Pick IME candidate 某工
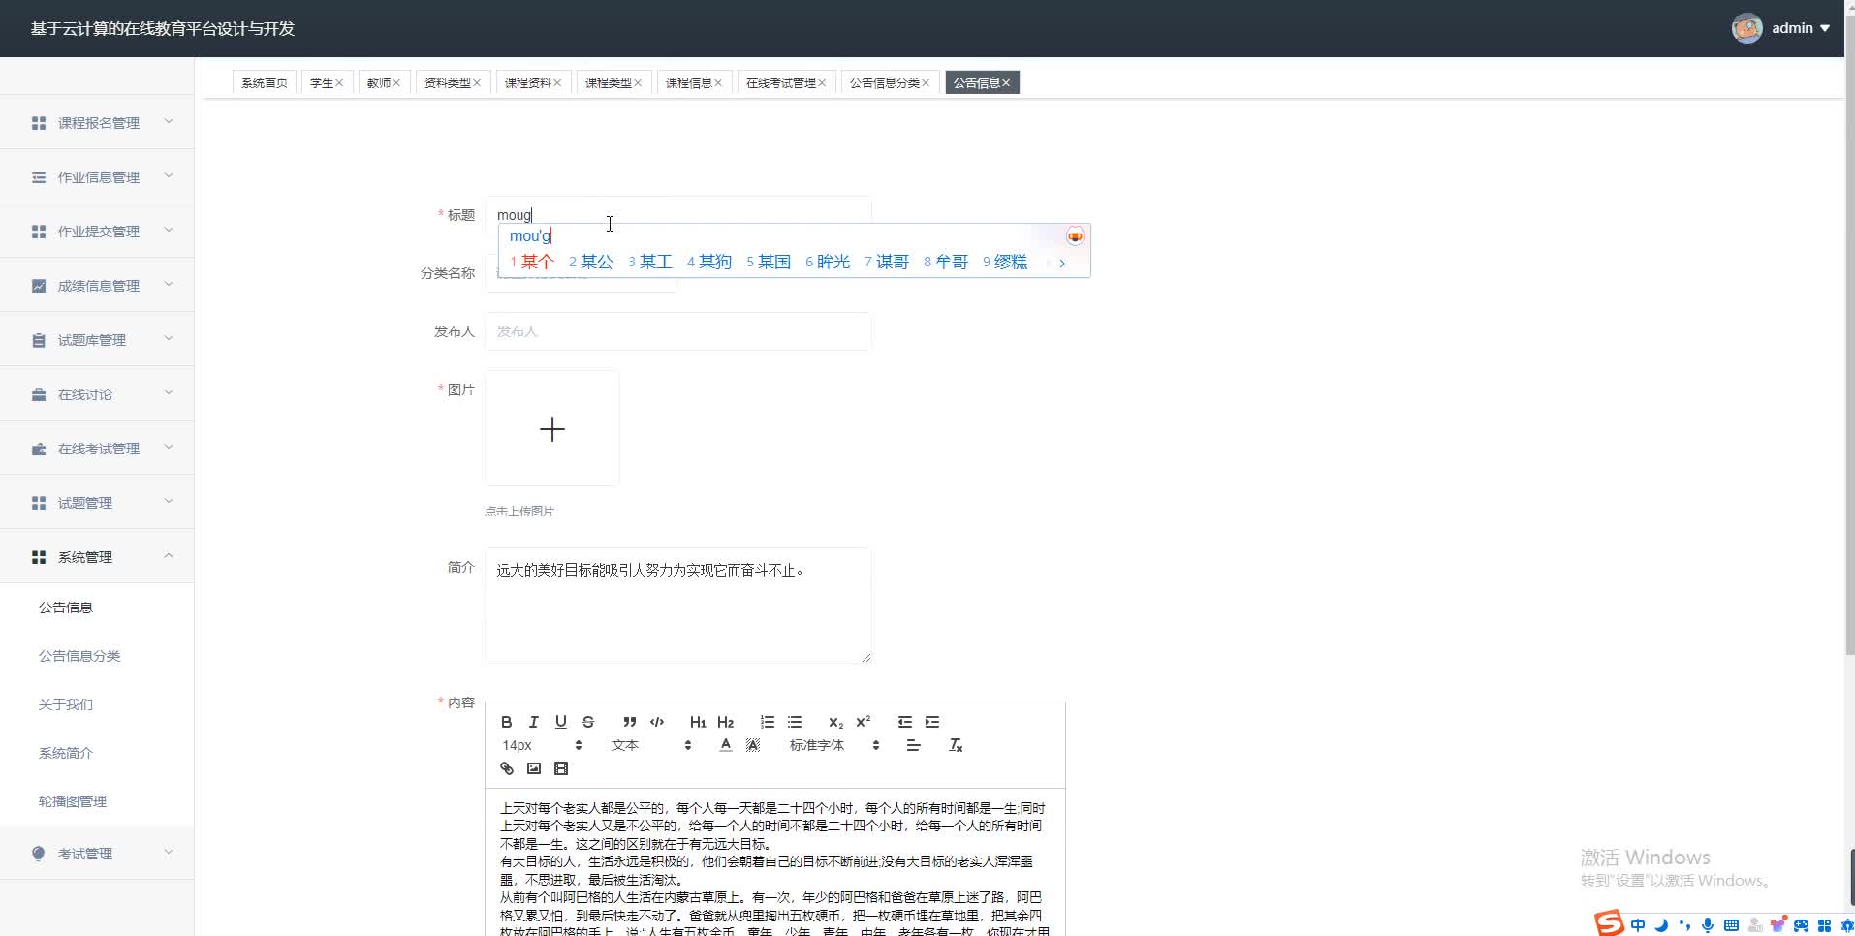The height and width of the screenshot is (936, 1855). (x=650, y=262)
